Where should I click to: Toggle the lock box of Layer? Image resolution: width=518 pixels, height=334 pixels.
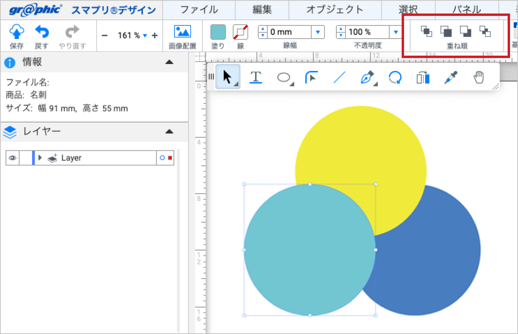pos(26,158)
